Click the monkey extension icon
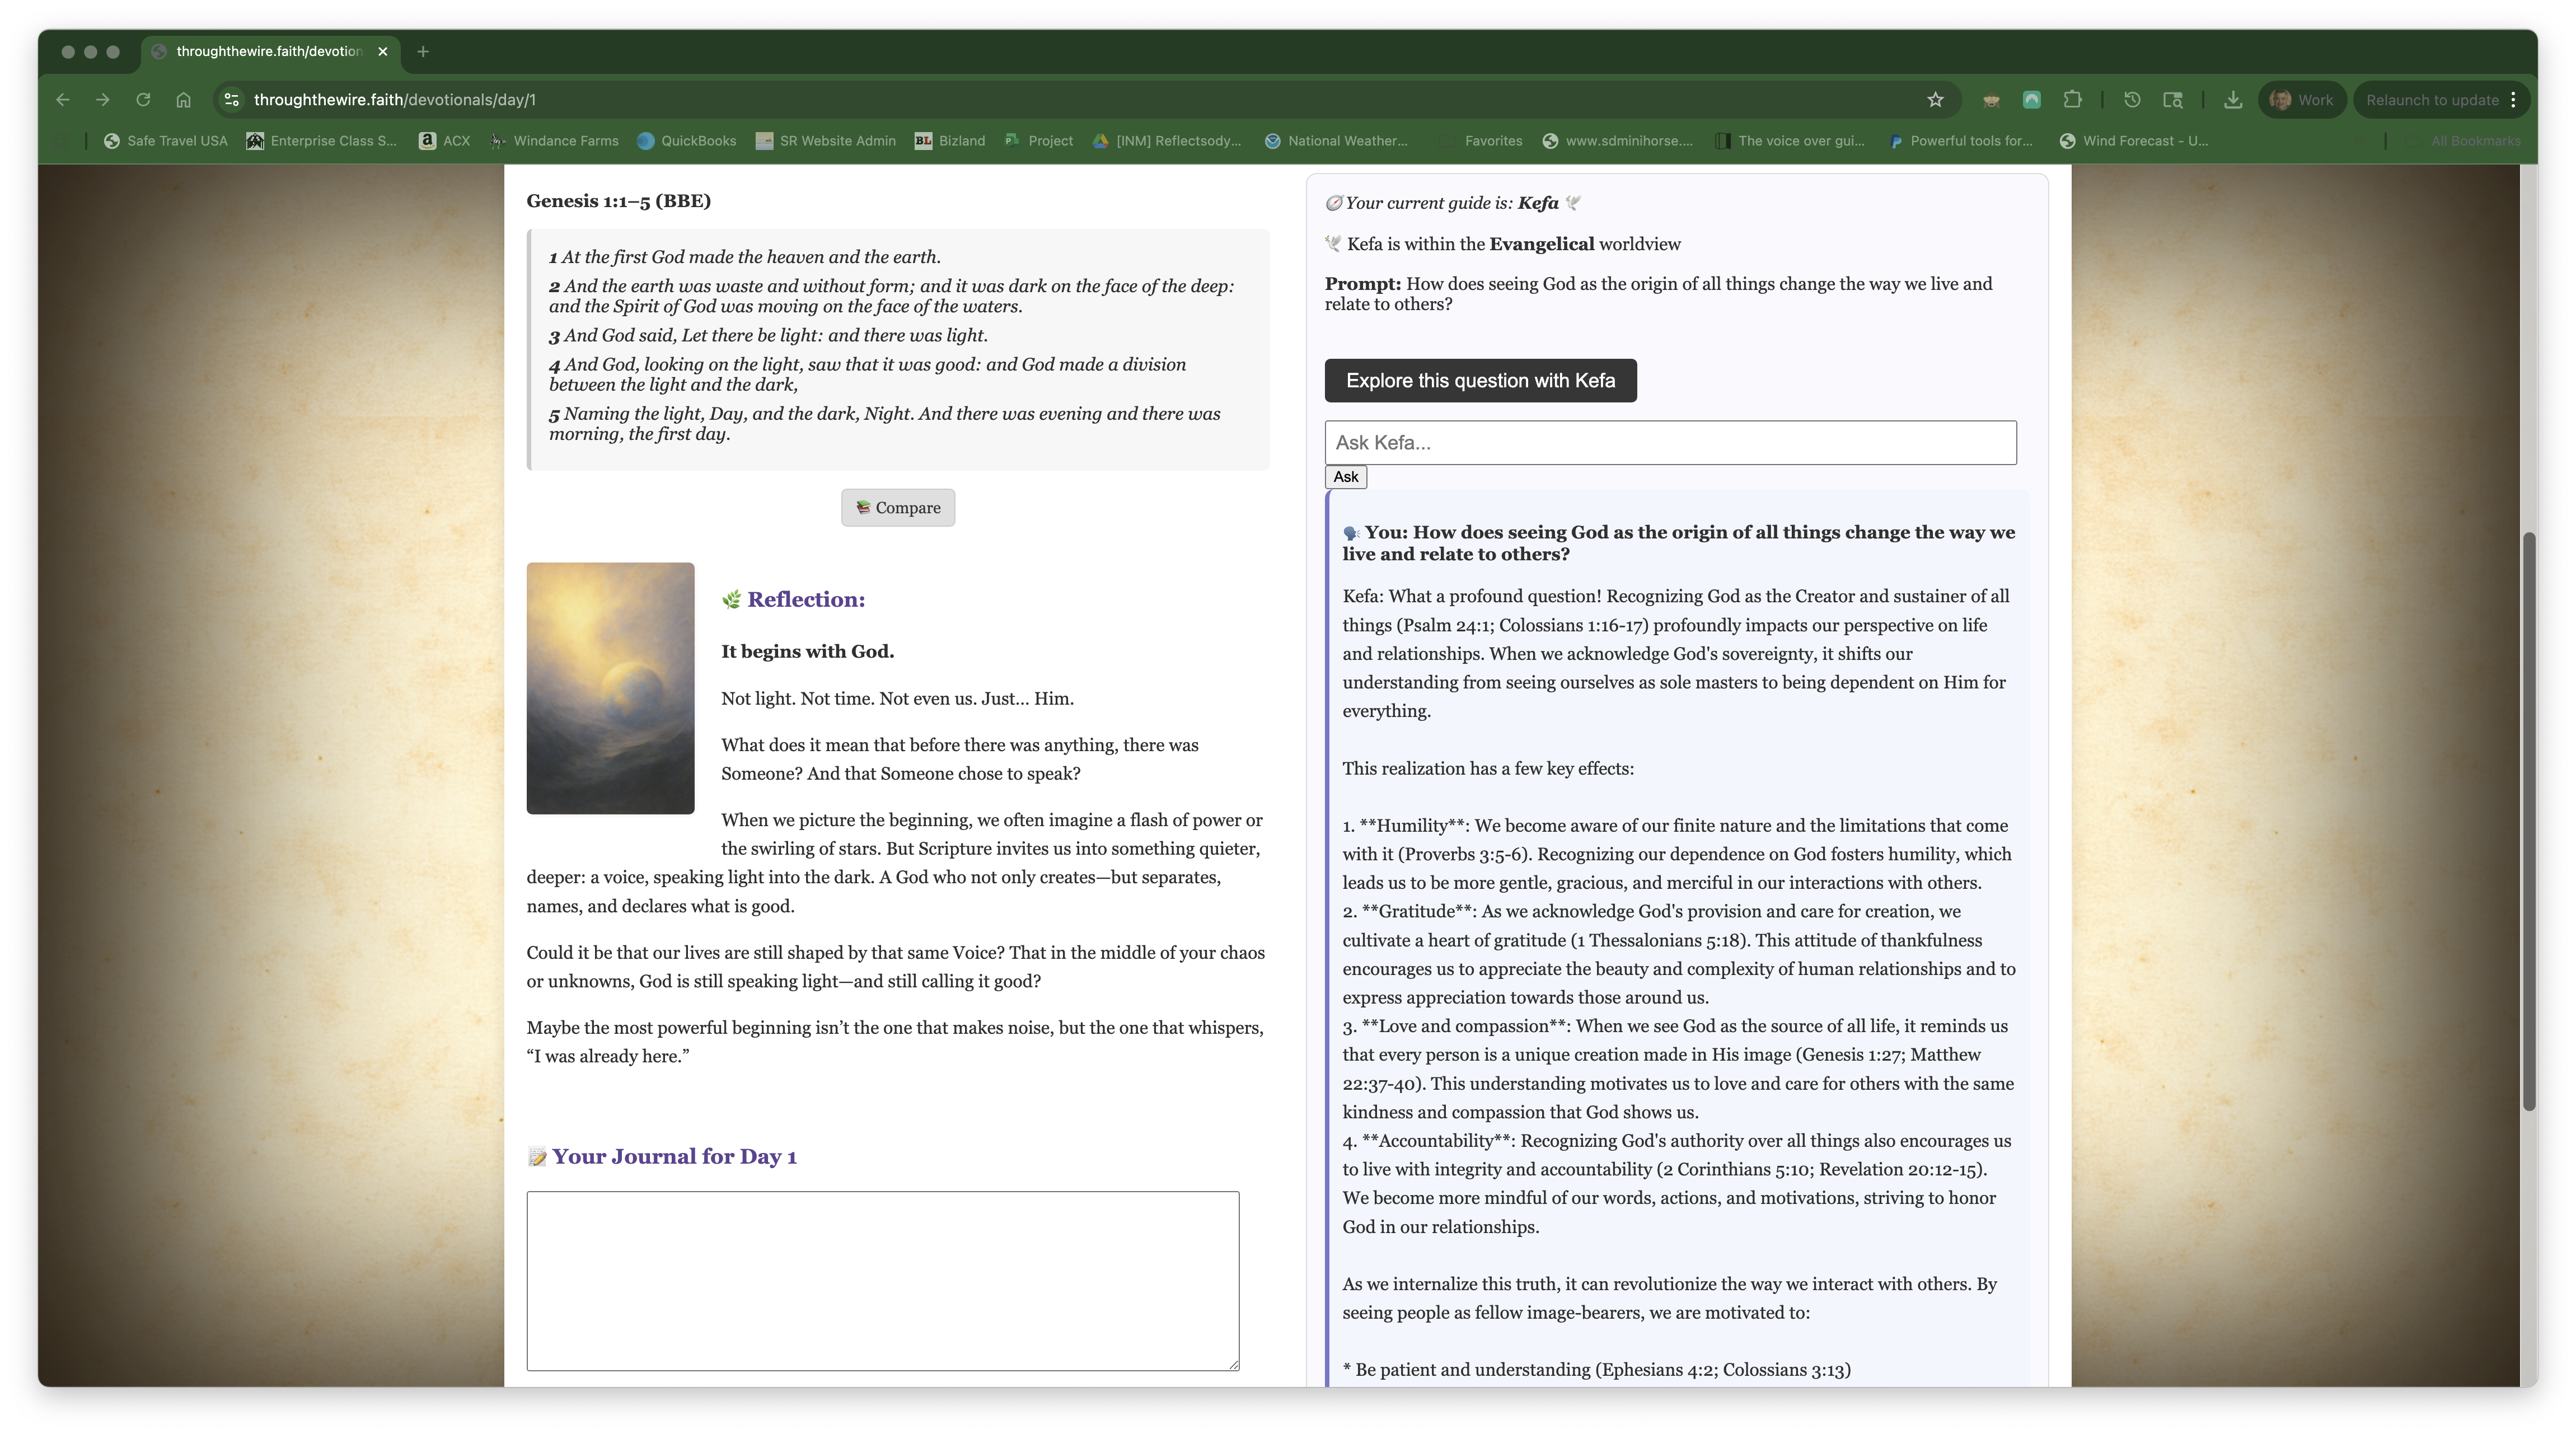This screenshot has height=1434, width=2576. 1991,100
